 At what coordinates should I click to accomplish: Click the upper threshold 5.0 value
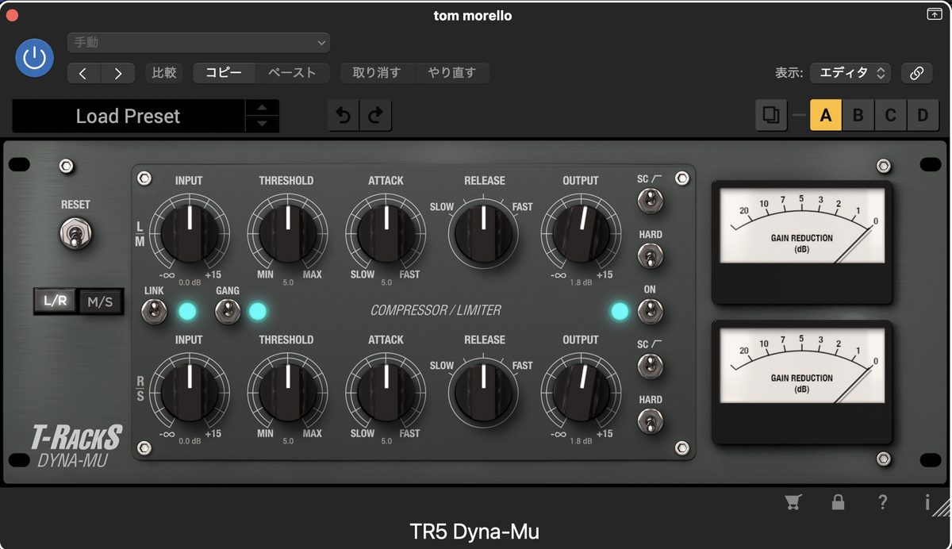[x=288, y=282]
